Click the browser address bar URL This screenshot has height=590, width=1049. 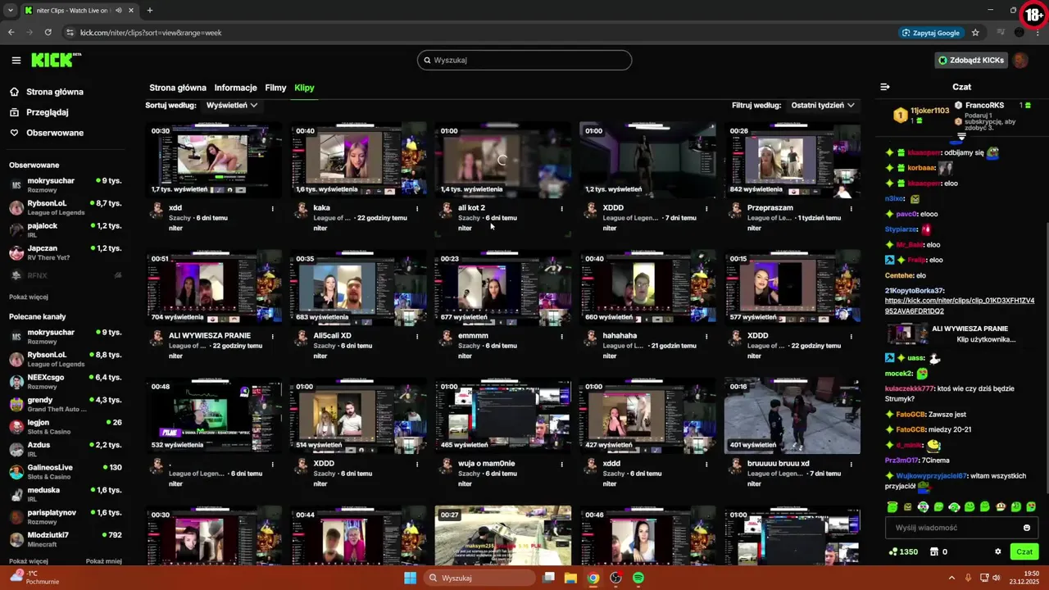point(151,33)
